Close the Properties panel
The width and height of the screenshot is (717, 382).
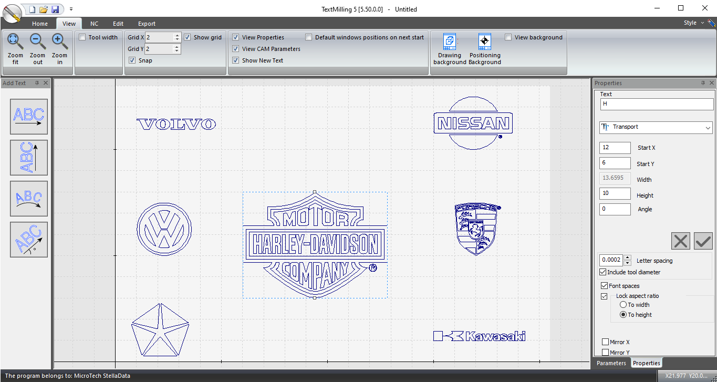tap(712, 83)
